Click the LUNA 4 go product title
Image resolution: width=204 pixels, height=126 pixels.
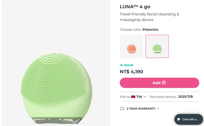coord(135,7)
